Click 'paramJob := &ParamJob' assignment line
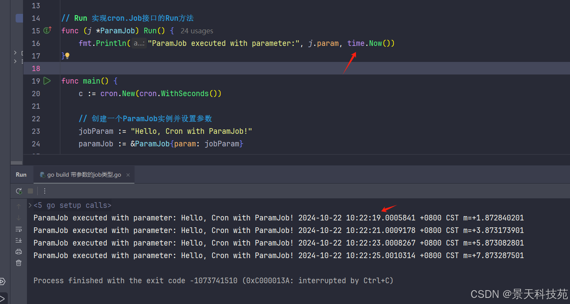The height and width of the screenshot is (304, 570). [x=161, y=144]
